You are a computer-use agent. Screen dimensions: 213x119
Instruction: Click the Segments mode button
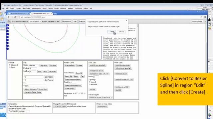click(44, 65)
